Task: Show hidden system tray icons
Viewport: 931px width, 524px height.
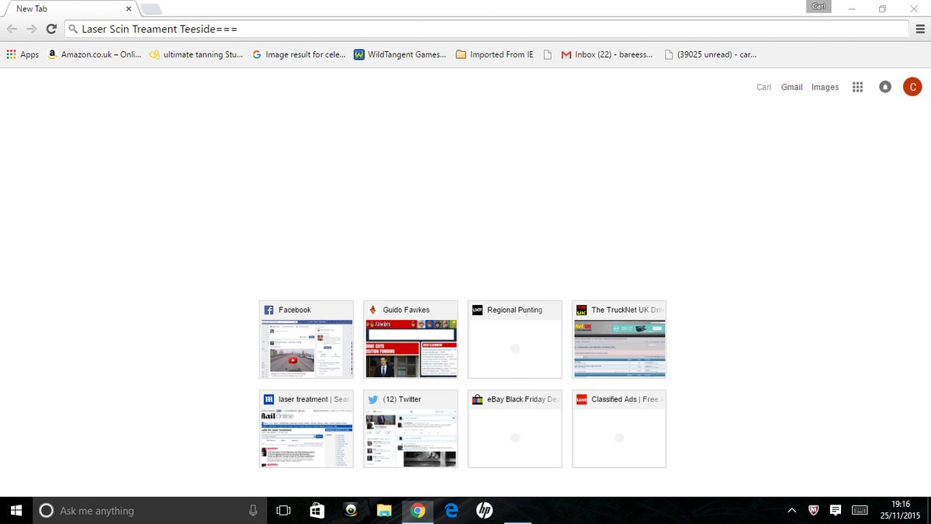Action: (x=791, y=510)
